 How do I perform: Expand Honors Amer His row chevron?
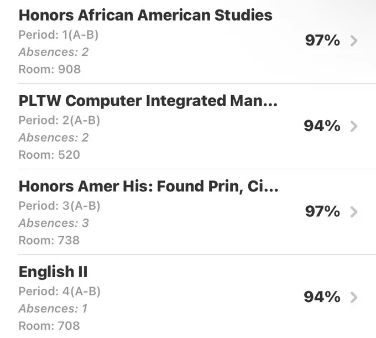point(354,212)
